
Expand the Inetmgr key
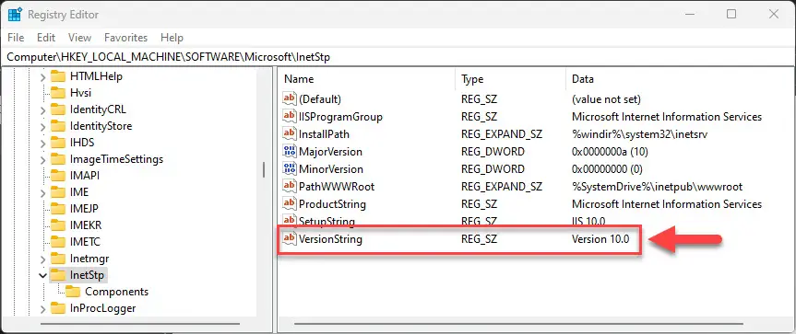43,259
